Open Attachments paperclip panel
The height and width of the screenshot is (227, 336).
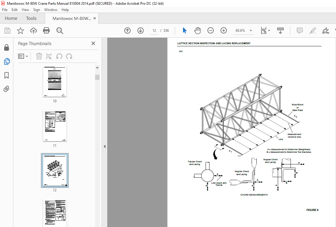click(7, 89)
